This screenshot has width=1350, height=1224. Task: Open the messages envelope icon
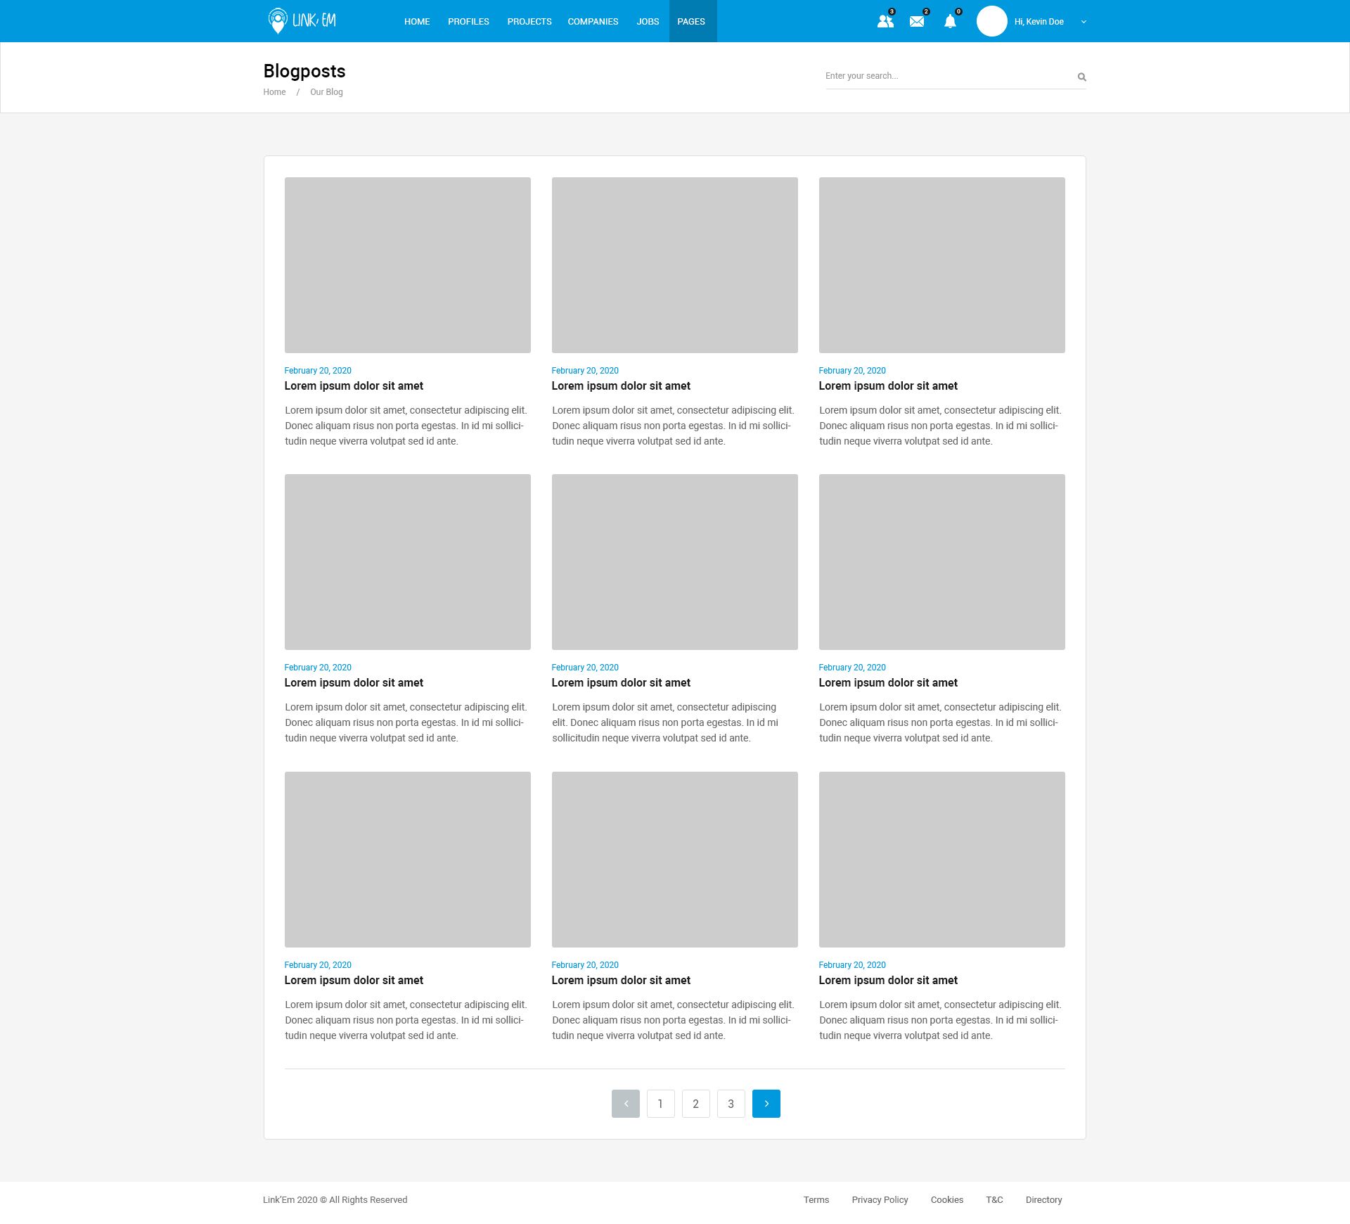click(917, 22)
